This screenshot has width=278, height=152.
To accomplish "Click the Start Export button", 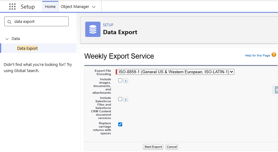I will click(153, 147).
